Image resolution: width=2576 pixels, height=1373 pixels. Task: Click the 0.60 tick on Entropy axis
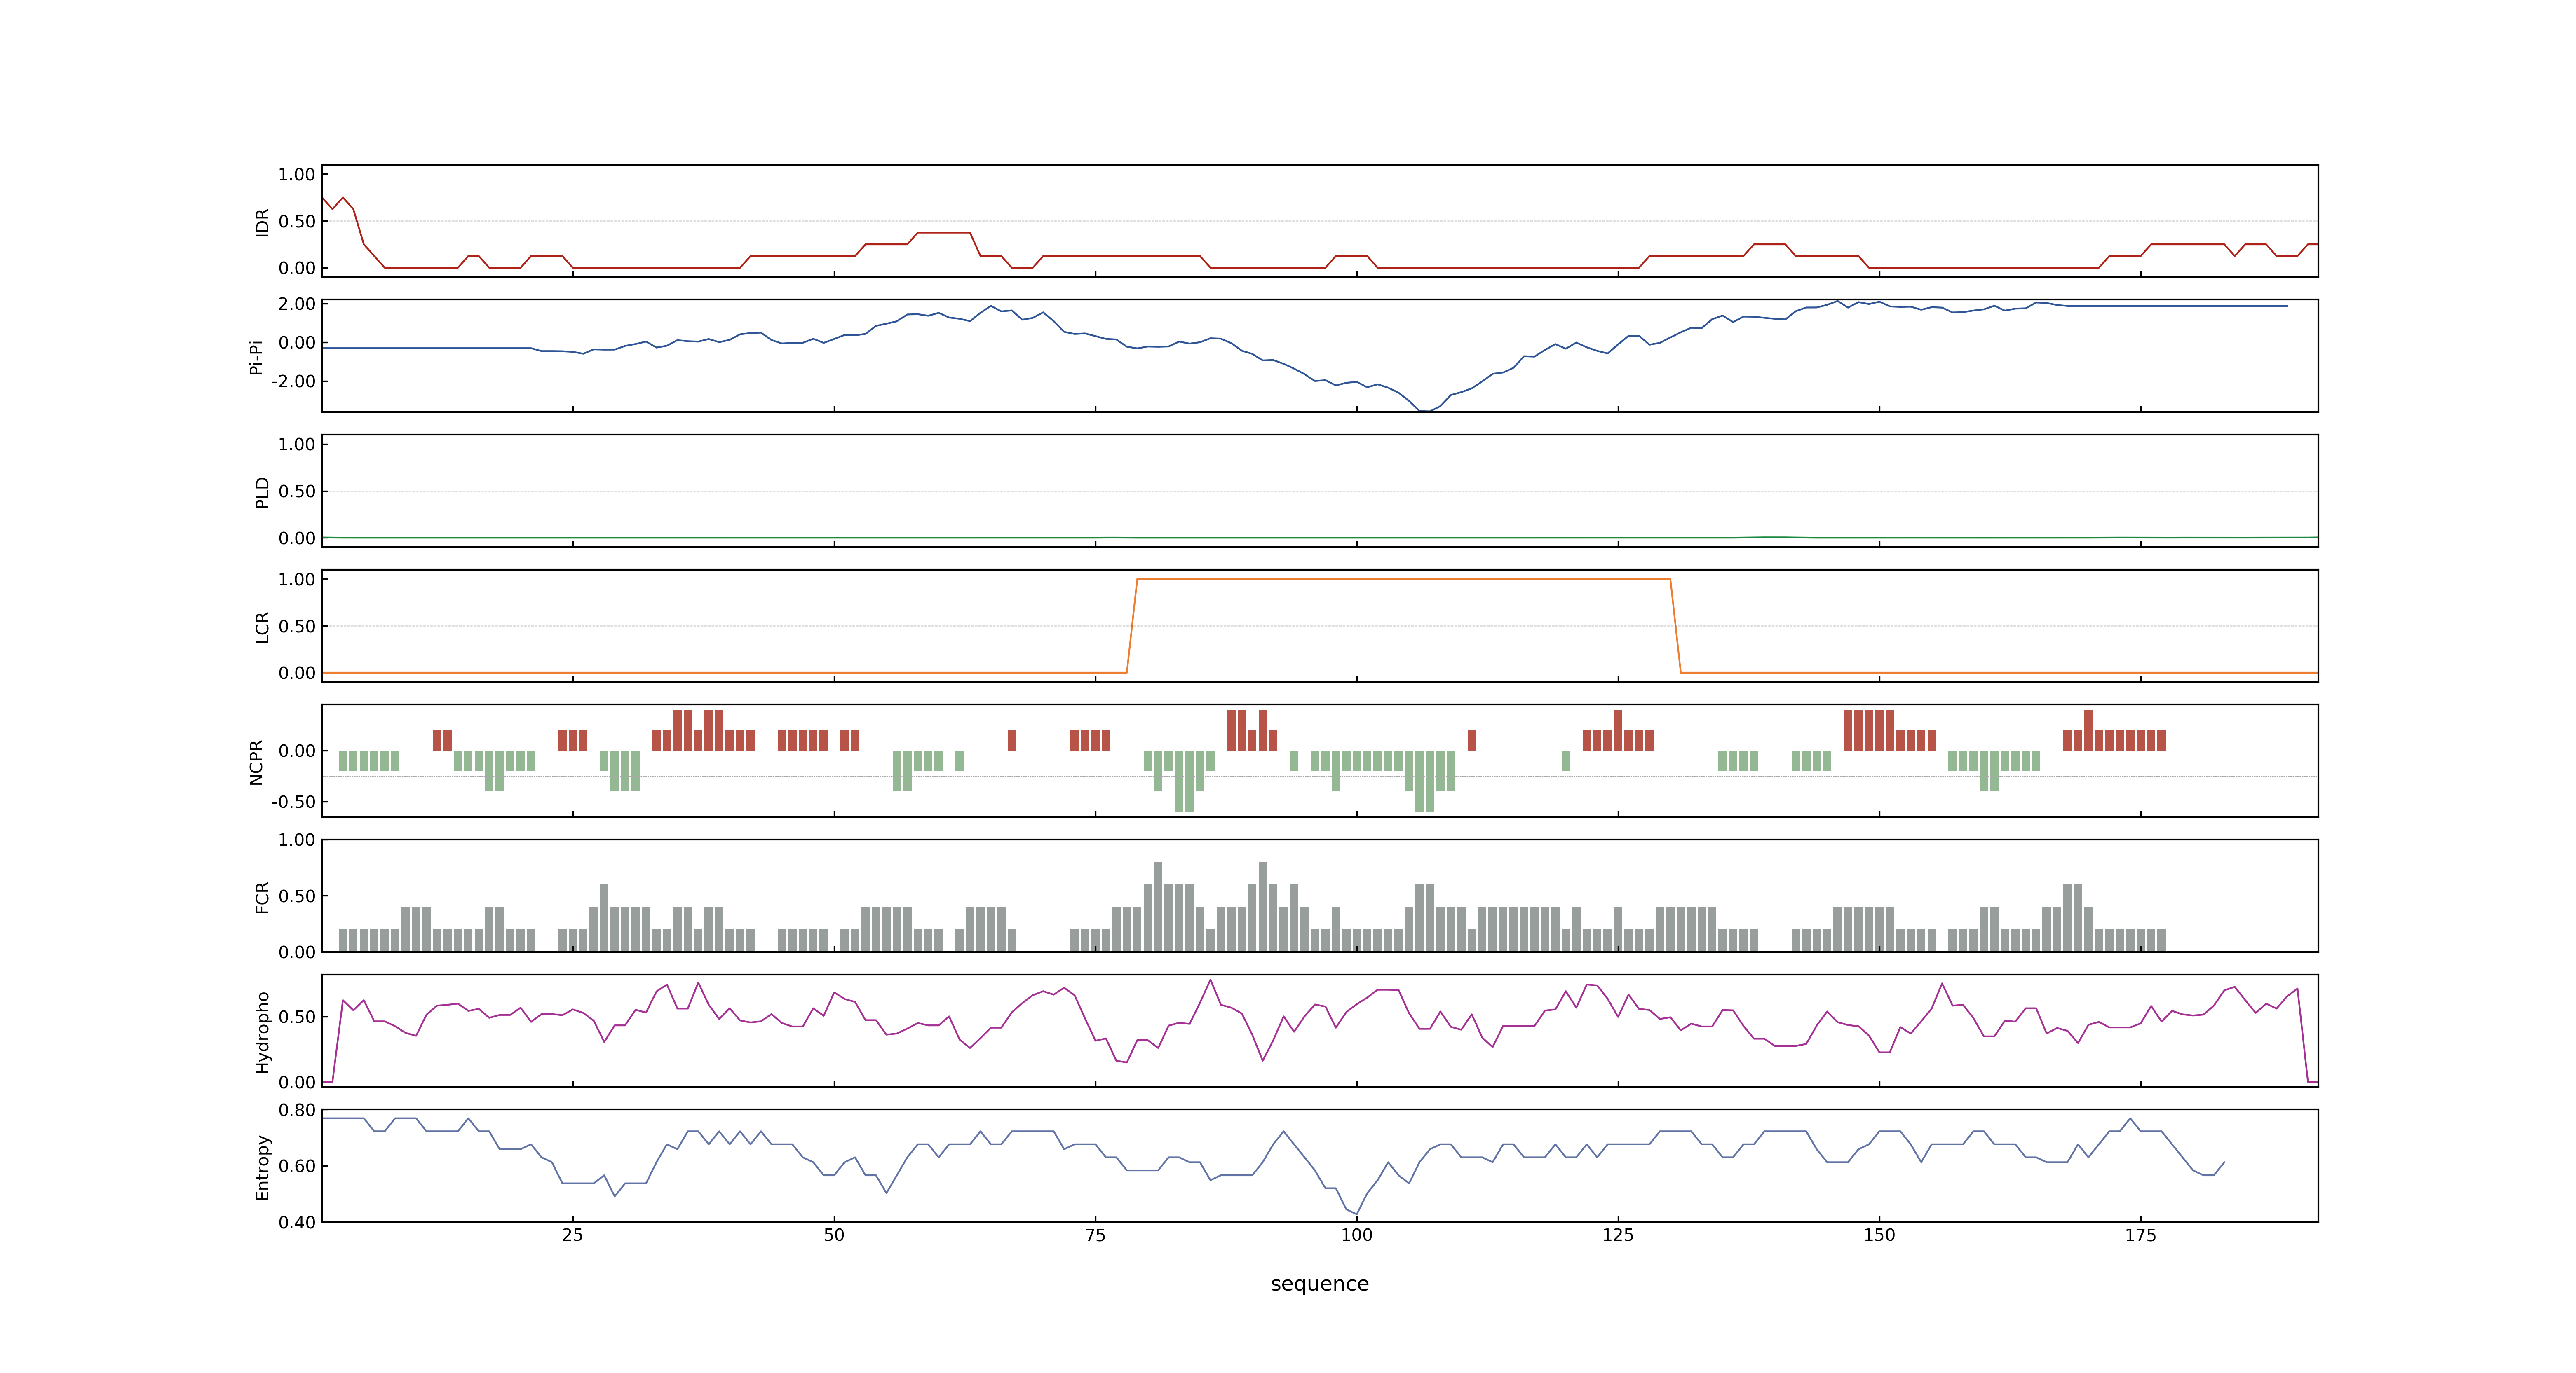pyautogui.click(x=297, y=1166)
